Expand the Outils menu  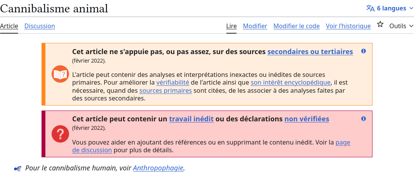point(401,26)
